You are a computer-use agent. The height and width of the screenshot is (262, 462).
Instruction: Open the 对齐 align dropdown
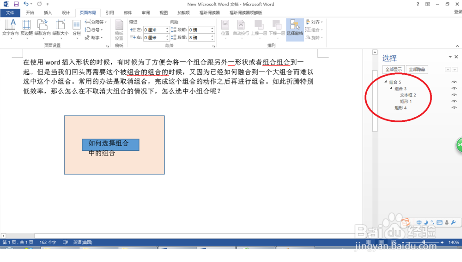314,22
